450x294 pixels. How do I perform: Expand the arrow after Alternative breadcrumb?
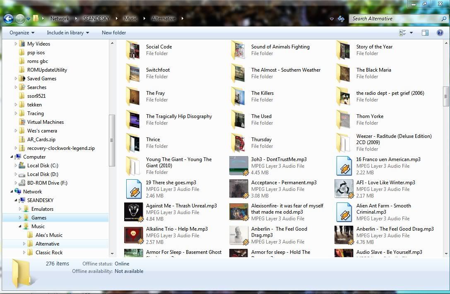pos(182,19)
